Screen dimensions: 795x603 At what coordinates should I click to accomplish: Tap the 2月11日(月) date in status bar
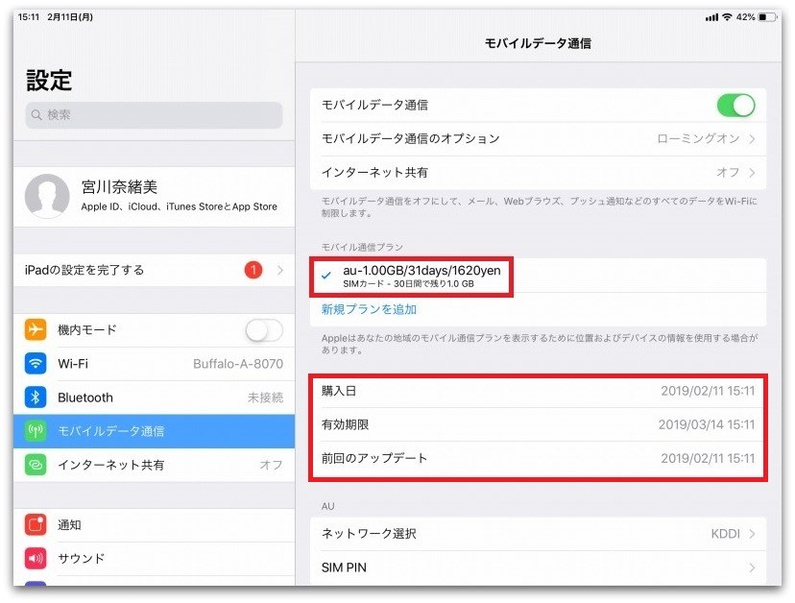(x=70, y=17)
